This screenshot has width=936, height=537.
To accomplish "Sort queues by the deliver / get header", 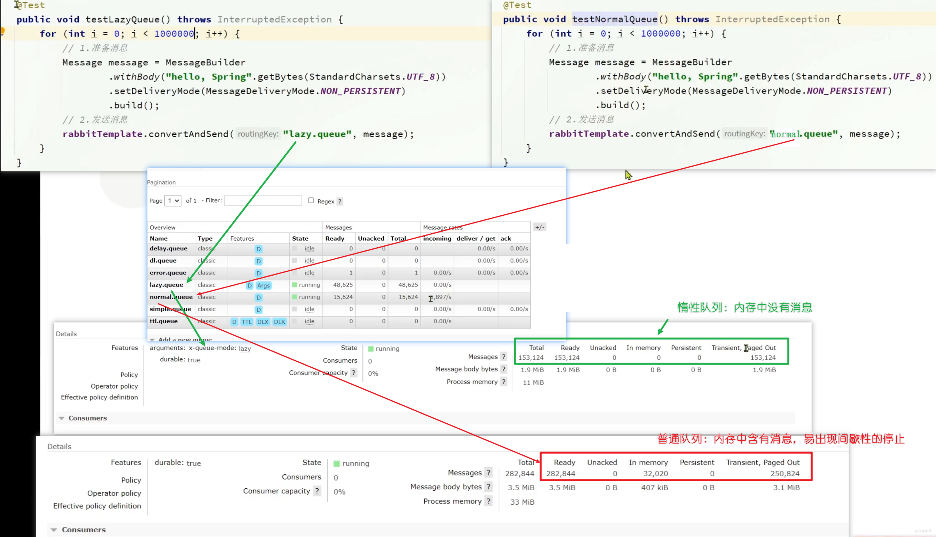I will (476, 238).
